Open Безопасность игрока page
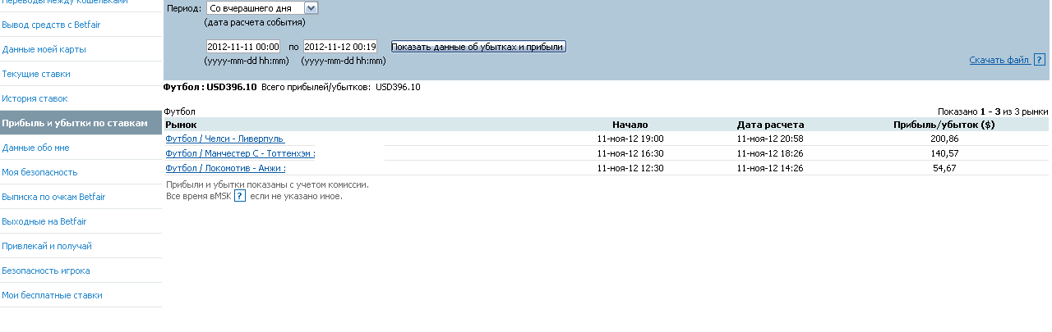1052x332 pixels. (x=46, y=271)
